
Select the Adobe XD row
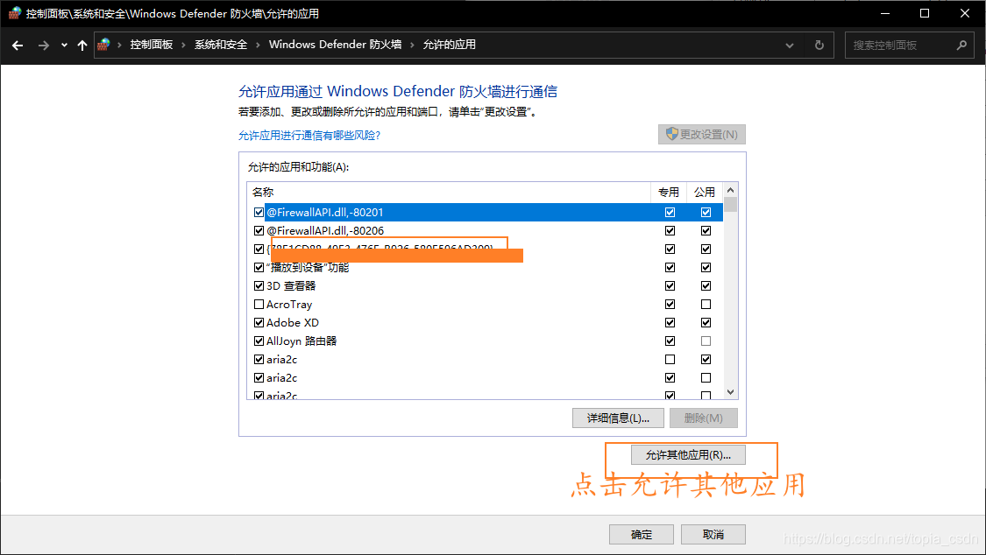pos(485,323)
